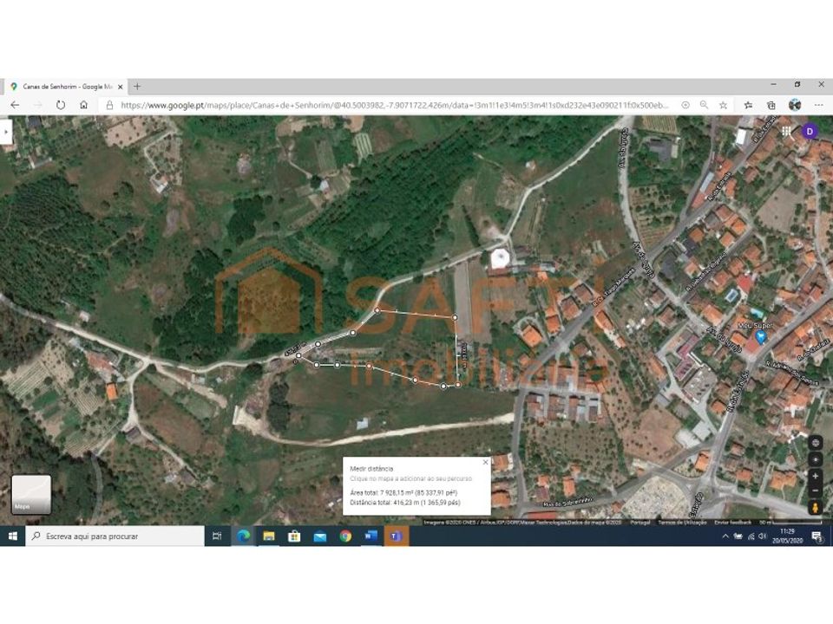
Task: Restore down the browser window
Action: 797,84
